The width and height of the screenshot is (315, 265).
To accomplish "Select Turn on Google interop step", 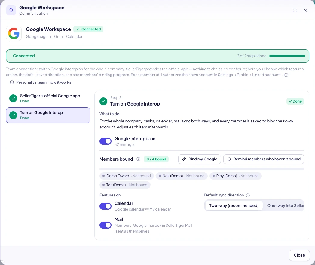I will coord(48,115).
